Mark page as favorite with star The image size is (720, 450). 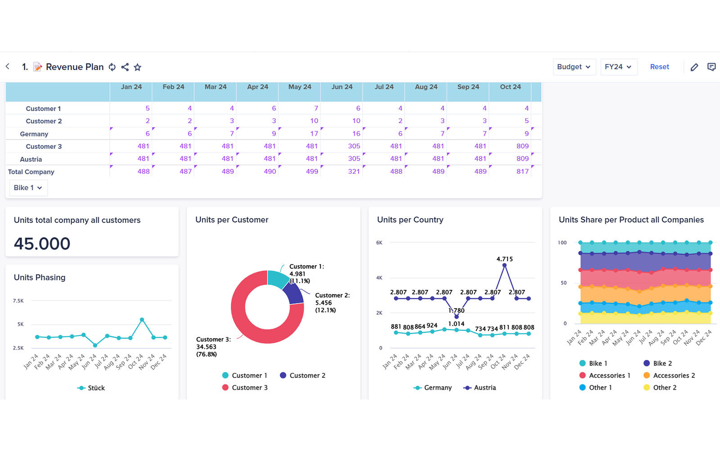click(138, 67)
